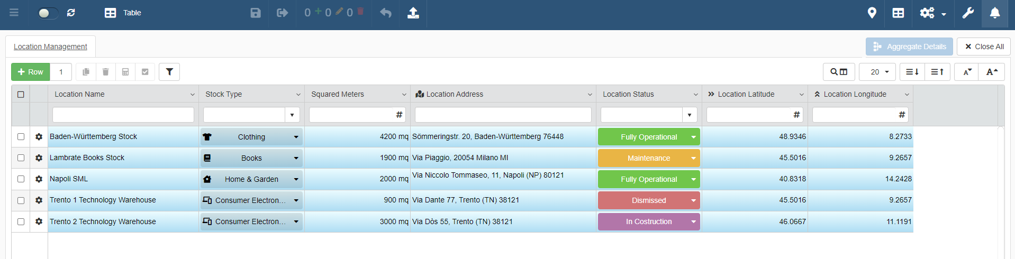The height and width of the screenshot is (259, 1015).
Task: Click the undo arrow icon
Action: click(x=386, y=13)
